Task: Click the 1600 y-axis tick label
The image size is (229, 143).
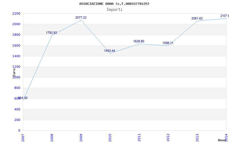Action: pos(16,45)
